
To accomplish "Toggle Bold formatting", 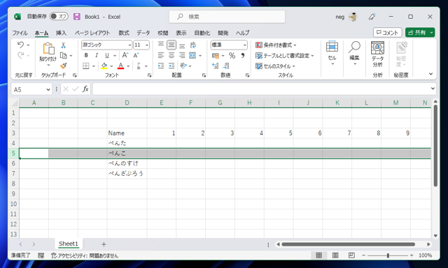I will click(x=86, y=56).
